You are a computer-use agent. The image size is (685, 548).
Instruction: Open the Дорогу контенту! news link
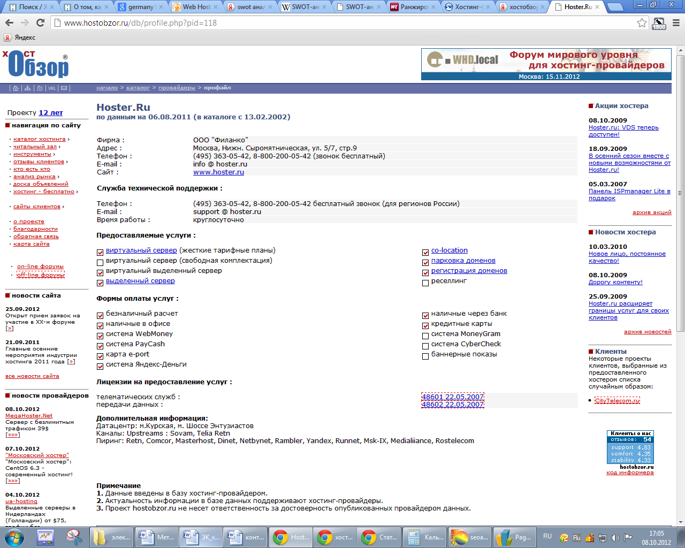coord(615,282)
